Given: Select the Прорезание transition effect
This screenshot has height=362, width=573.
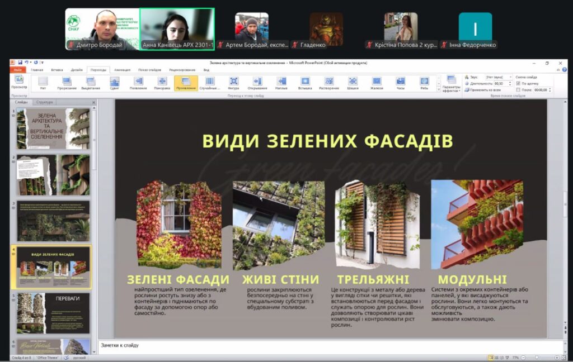Looking at the screenshot, I should pos(67,83).
